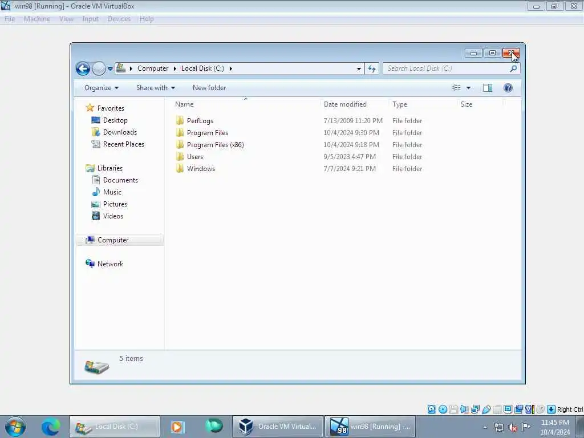Viewport: 584px width, 438px height.
Task: Go back using the Explorer Back arrow
Action: 83,68
